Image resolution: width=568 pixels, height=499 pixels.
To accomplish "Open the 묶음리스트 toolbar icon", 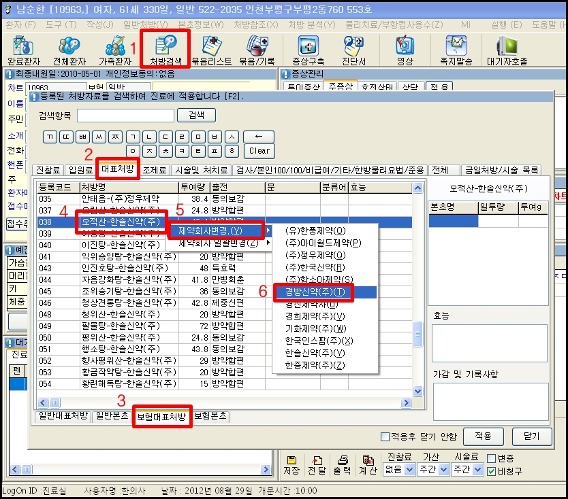I will coord(211,49).
